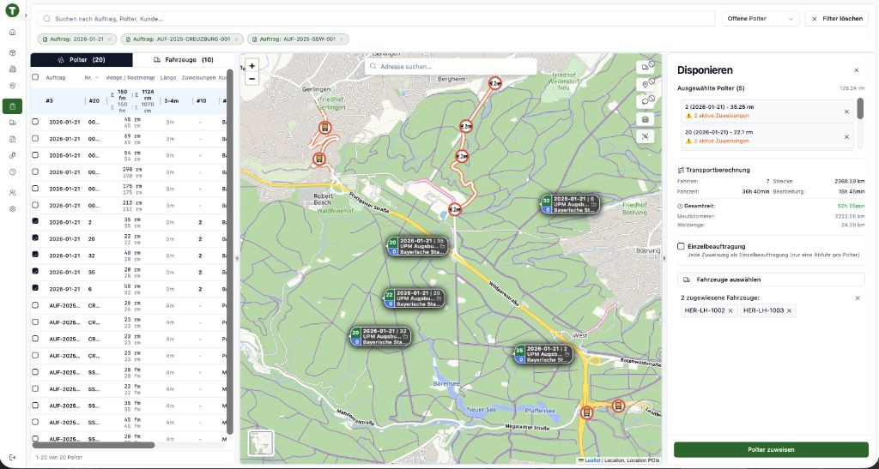
Task: Toggle the hide-vehicles map layer icon
Action: [x=646, y=66]
